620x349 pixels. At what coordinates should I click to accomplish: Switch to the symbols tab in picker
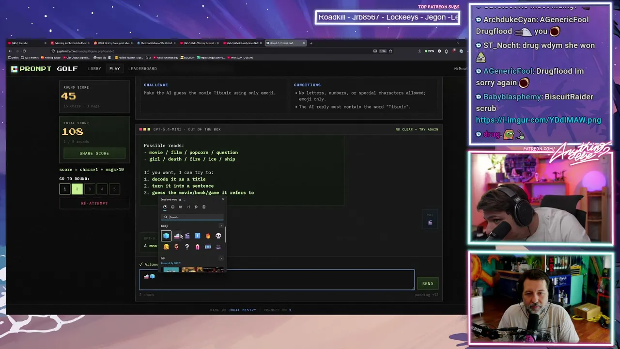point(196,207)
